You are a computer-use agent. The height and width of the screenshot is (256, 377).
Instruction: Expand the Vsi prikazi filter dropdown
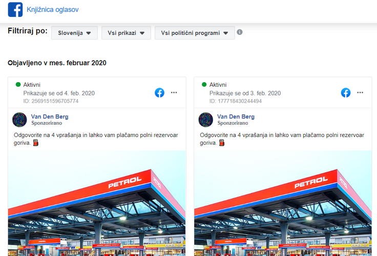click(126, 33)
